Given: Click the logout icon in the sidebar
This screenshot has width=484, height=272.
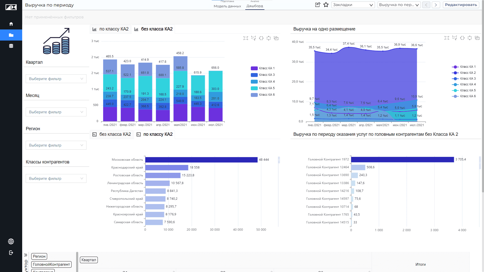Looking at the screenshot, I should click(11, 253).
